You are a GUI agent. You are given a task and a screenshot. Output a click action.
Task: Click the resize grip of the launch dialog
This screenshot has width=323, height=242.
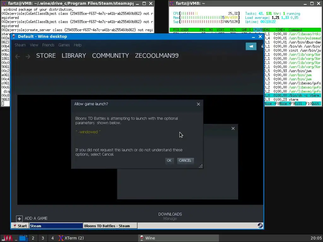(x=201, y=166)
